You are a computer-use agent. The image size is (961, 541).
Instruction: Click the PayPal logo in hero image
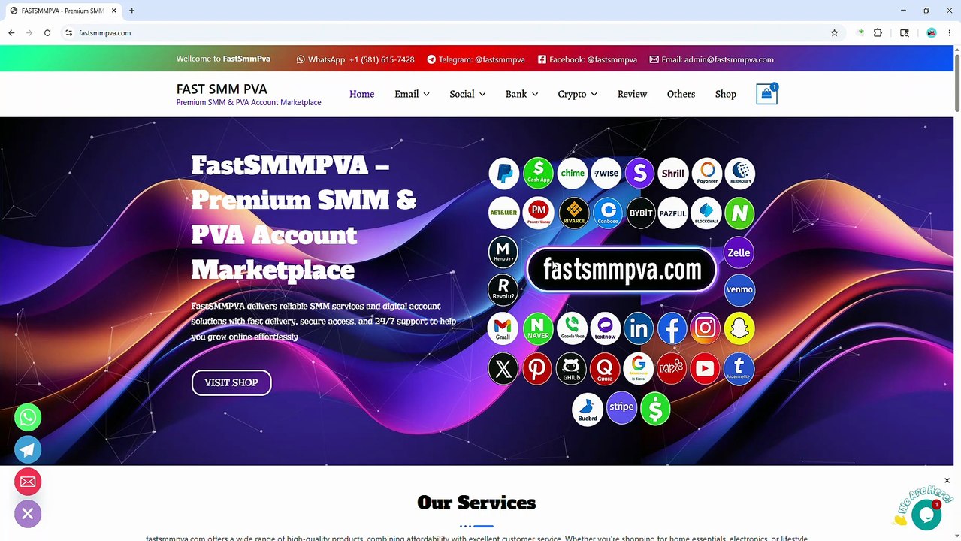click(504, 174)
